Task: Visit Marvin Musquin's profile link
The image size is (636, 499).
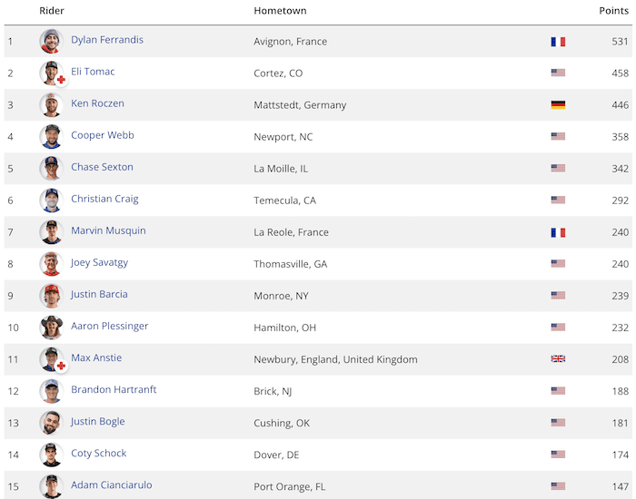Action: 108,230
